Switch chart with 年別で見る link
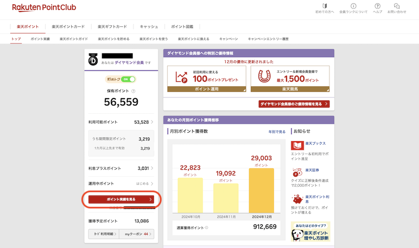419x248 pixels. click(x=277, y=132)
